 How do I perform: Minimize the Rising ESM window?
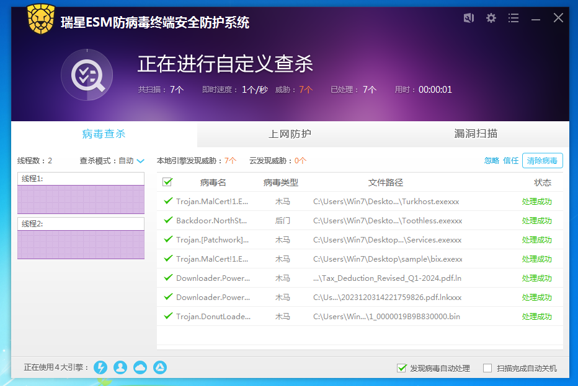536,19
